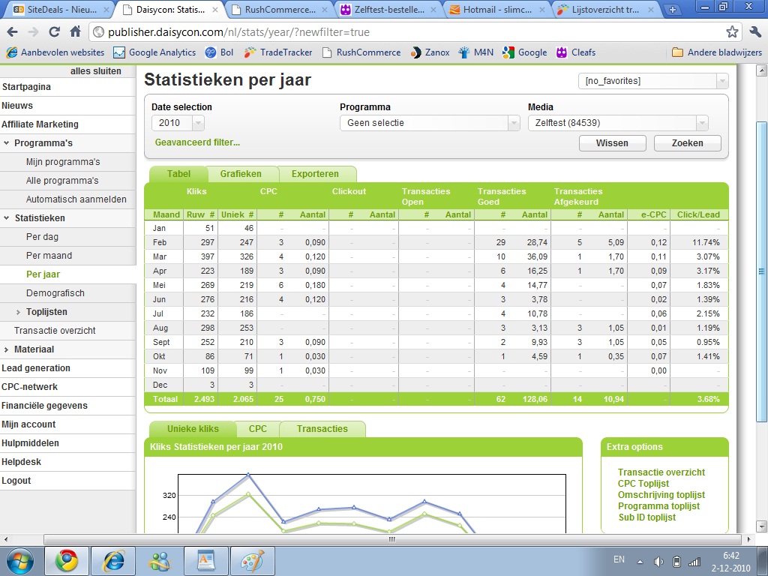Click alles sluiten in the sidebar
The height and width of the screenshot is (576, 768).
pos(95,71)
